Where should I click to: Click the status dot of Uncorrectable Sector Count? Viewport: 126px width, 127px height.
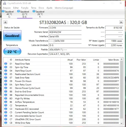point(6,116)
